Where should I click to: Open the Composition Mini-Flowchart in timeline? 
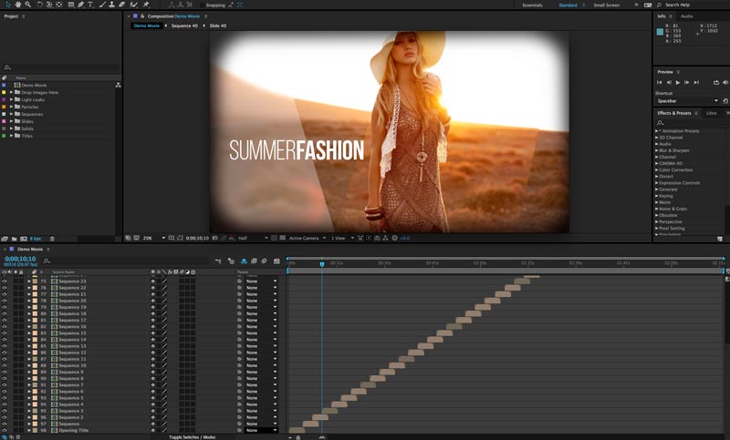coord(218,261)
